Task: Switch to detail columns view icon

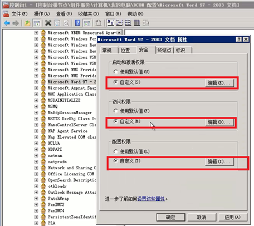Action: point(137,23)
